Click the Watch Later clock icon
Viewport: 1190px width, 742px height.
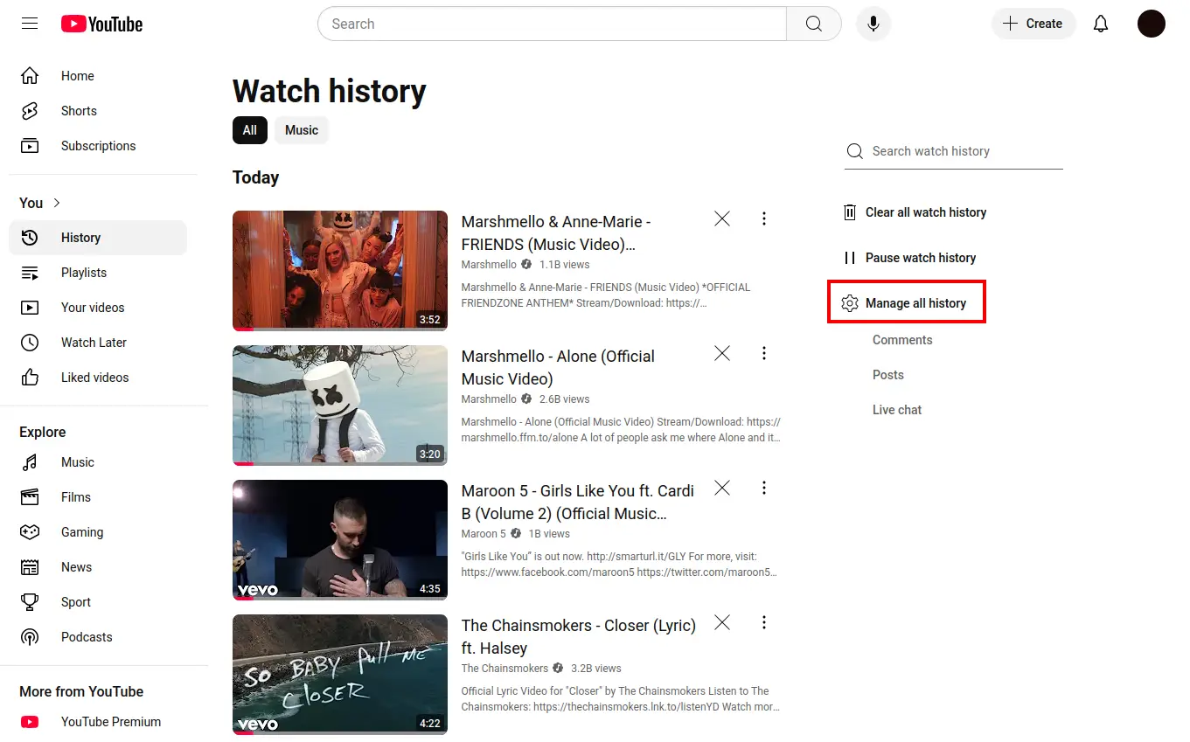[30, 343]
